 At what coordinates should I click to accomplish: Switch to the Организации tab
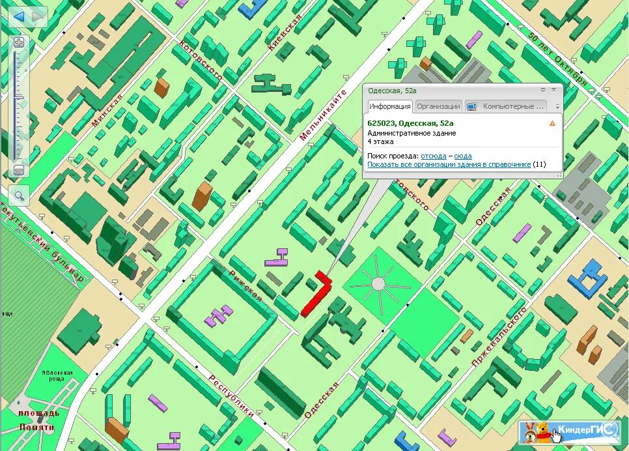click(x=438, y=106)
